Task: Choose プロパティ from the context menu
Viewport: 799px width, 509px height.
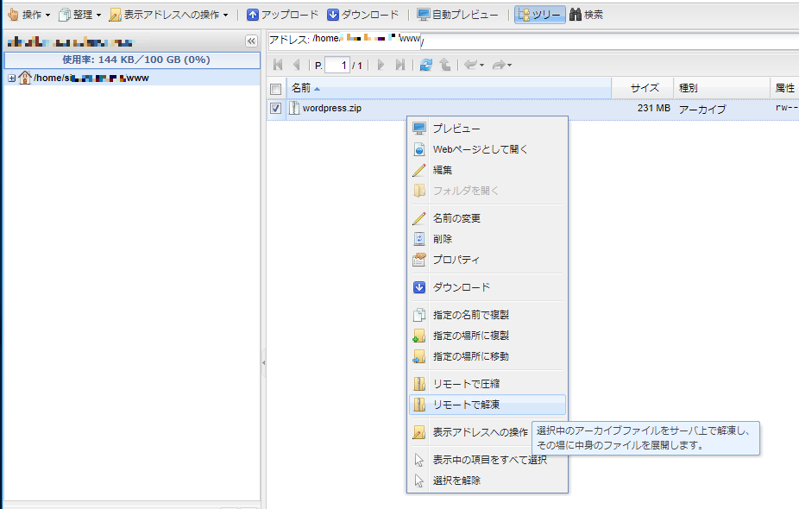Action: 488,260
